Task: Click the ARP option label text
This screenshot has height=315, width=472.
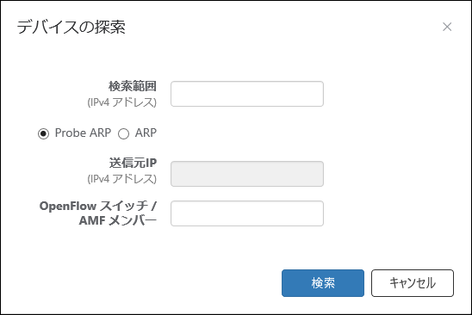Action: coord(146,133)
